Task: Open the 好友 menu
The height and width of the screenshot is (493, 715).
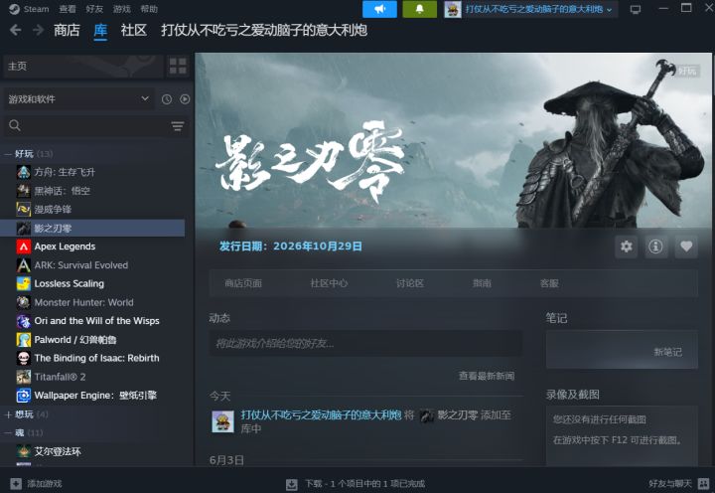Action: tap(94, 9)
